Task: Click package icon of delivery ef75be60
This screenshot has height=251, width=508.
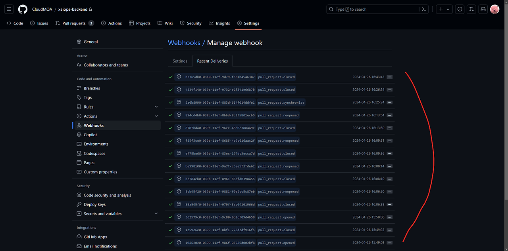Action: (x=179, y=153)
